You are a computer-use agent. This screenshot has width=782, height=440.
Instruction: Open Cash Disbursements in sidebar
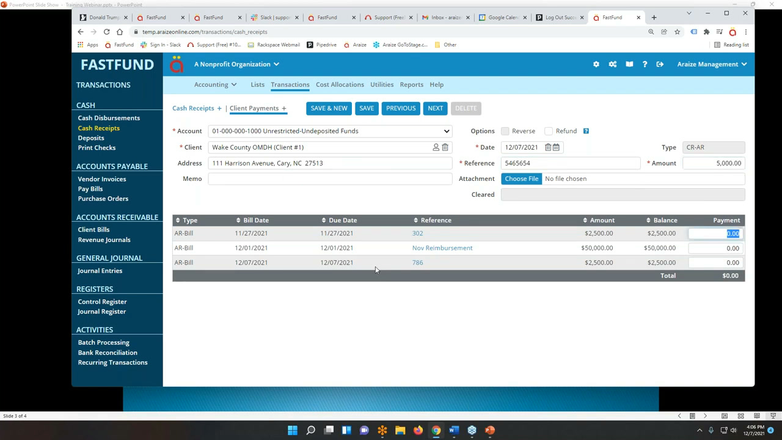109,118
